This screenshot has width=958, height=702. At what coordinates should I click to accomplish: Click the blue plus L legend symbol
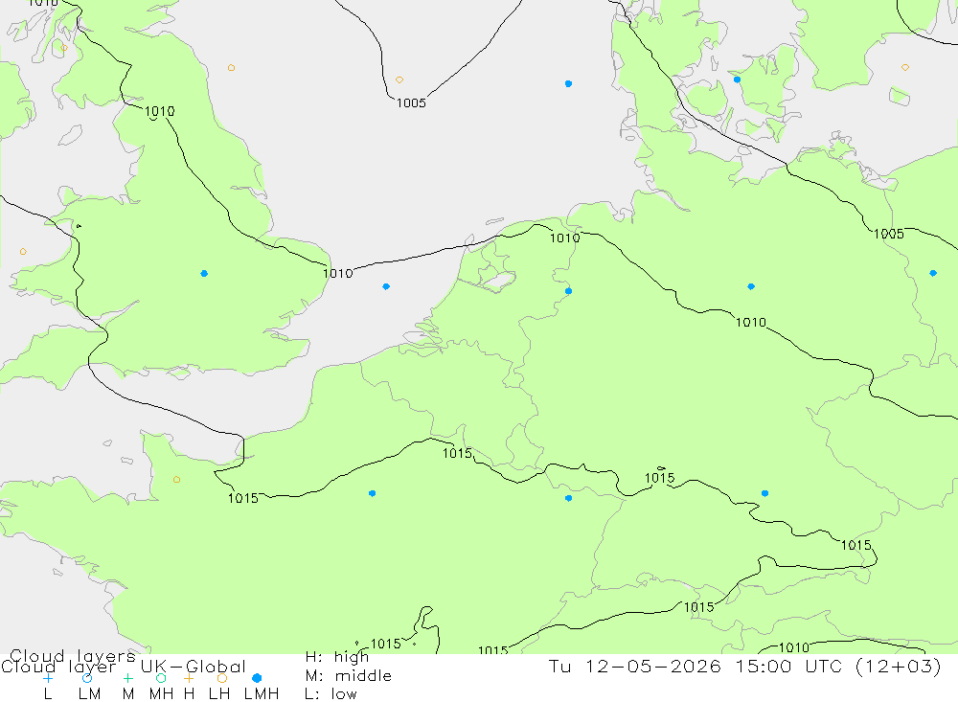coord(48,678)
